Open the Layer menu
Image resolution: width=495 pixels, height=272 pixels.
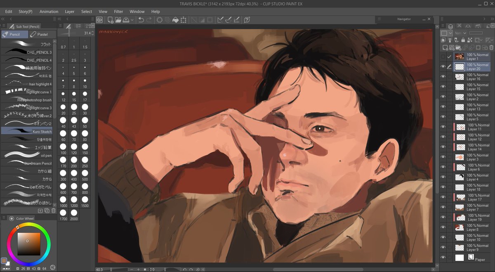[70, 12]
